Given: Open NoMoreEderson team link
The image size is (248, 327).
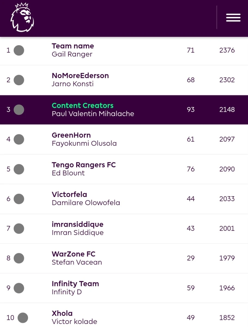Looking at the screenshot, I should click(x=80, y=76).
